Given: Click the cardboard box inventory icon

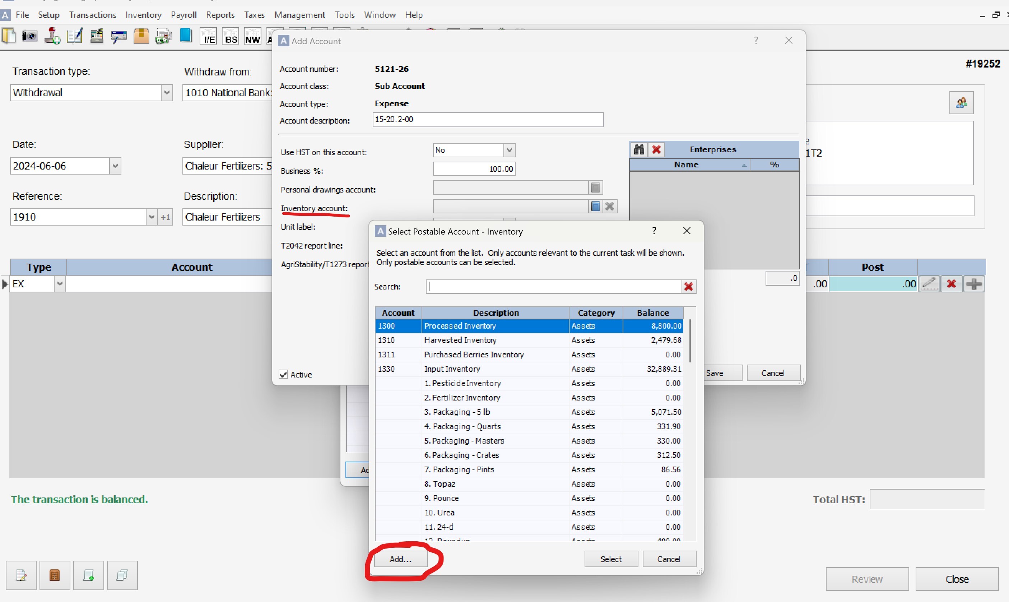Looking at the screenshot, I should pyautogui.click(x=141, y=37).
